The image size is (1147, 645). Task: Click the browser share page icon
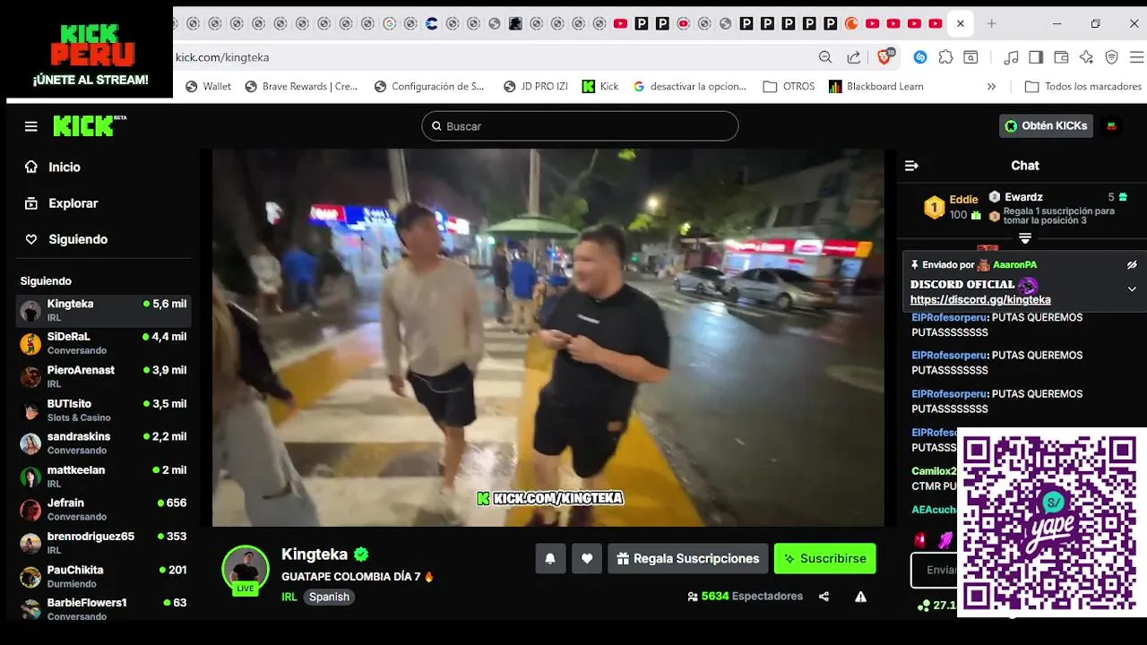854,57
